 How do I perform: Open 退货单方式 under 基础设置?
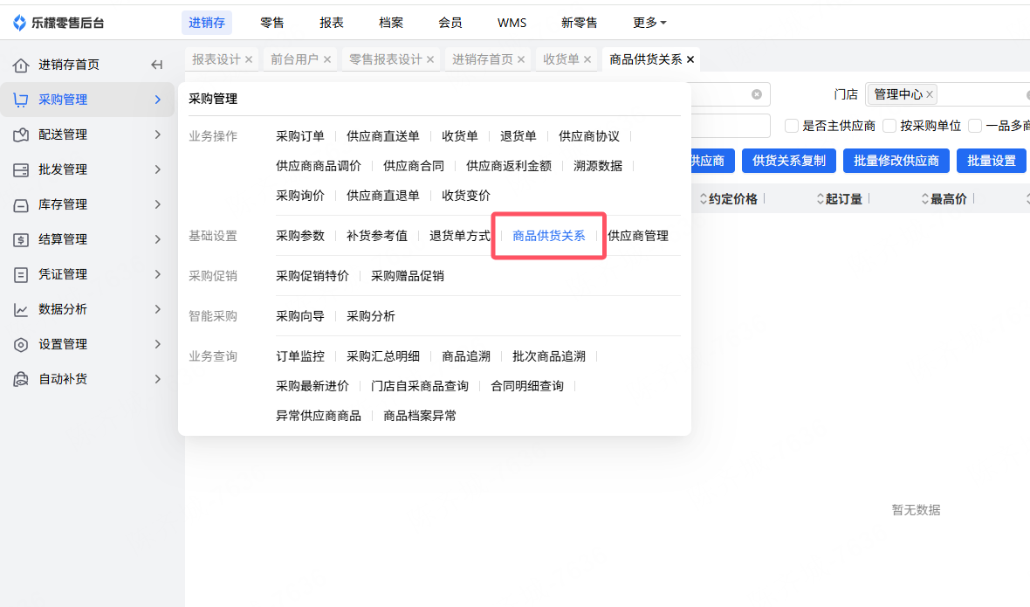coord(460,236)
